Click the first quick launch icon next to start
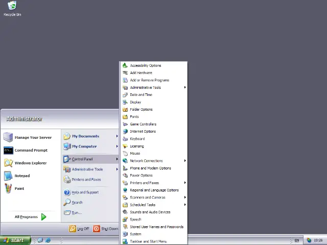The height and width of the screenshot is (245, 327). coord(40,240)
